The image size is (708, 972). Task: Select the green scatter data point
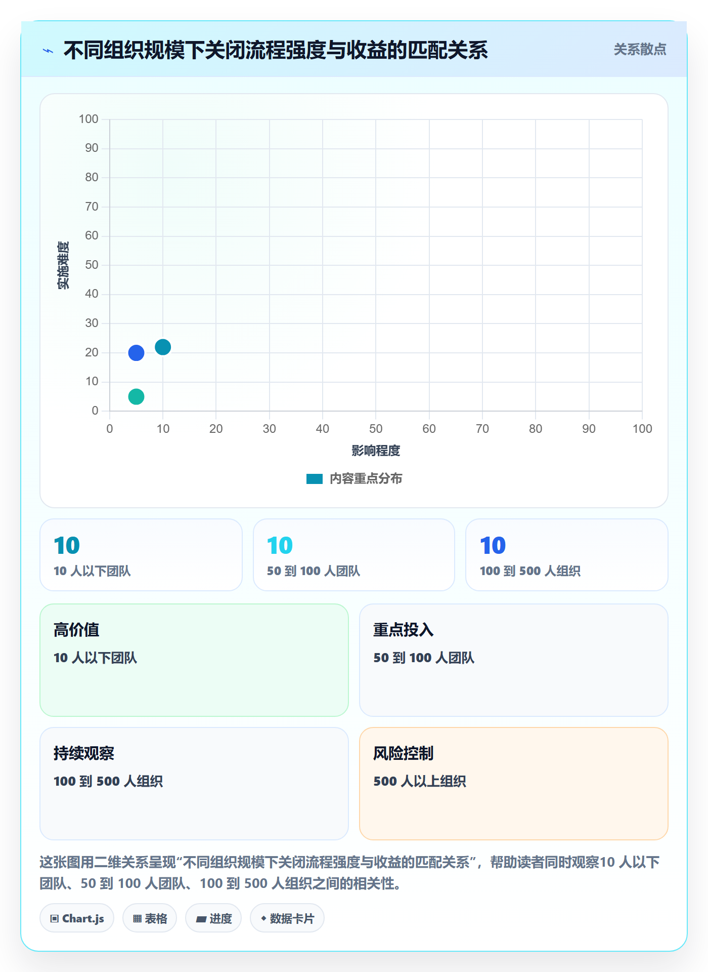click(x=136, y=396)
